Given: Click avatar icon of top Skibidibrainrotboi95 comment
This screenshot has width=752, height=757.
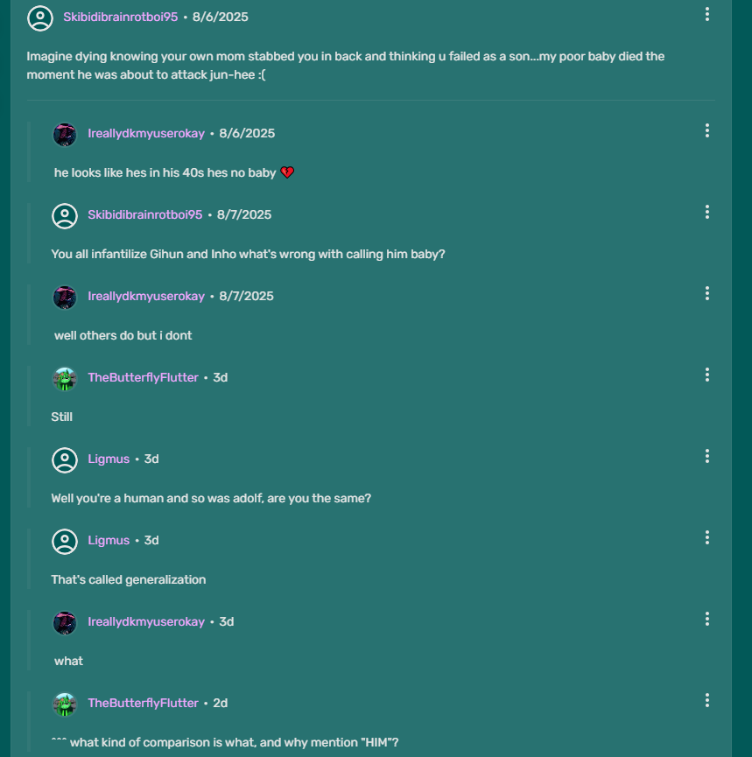Looking at the screenshot, I should click(x=40, y=18).
